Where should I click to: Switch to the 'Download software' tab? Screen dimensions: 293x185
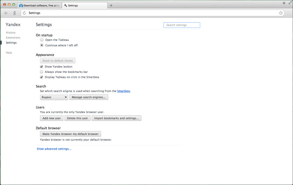coord(40,5)
